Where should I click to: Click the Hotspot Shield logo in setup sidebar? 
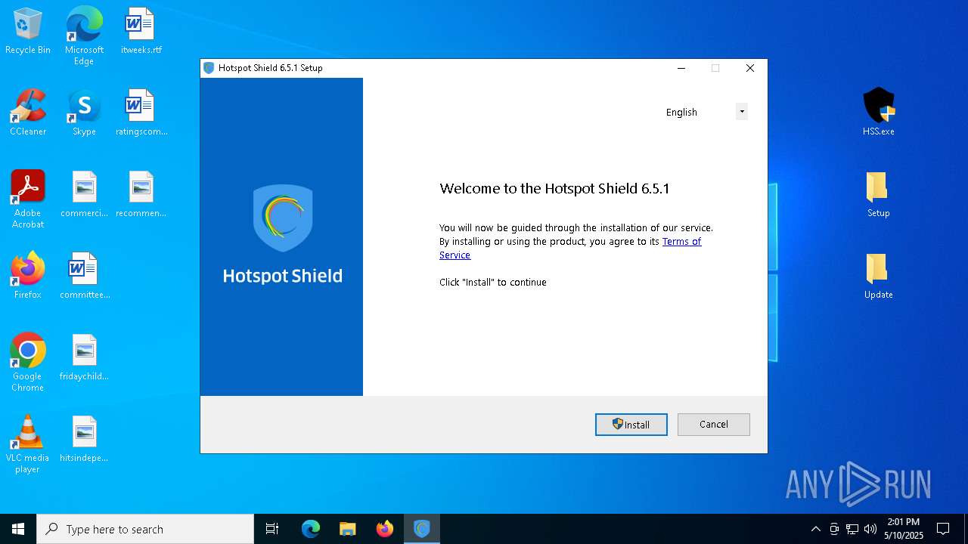[282, 234]
